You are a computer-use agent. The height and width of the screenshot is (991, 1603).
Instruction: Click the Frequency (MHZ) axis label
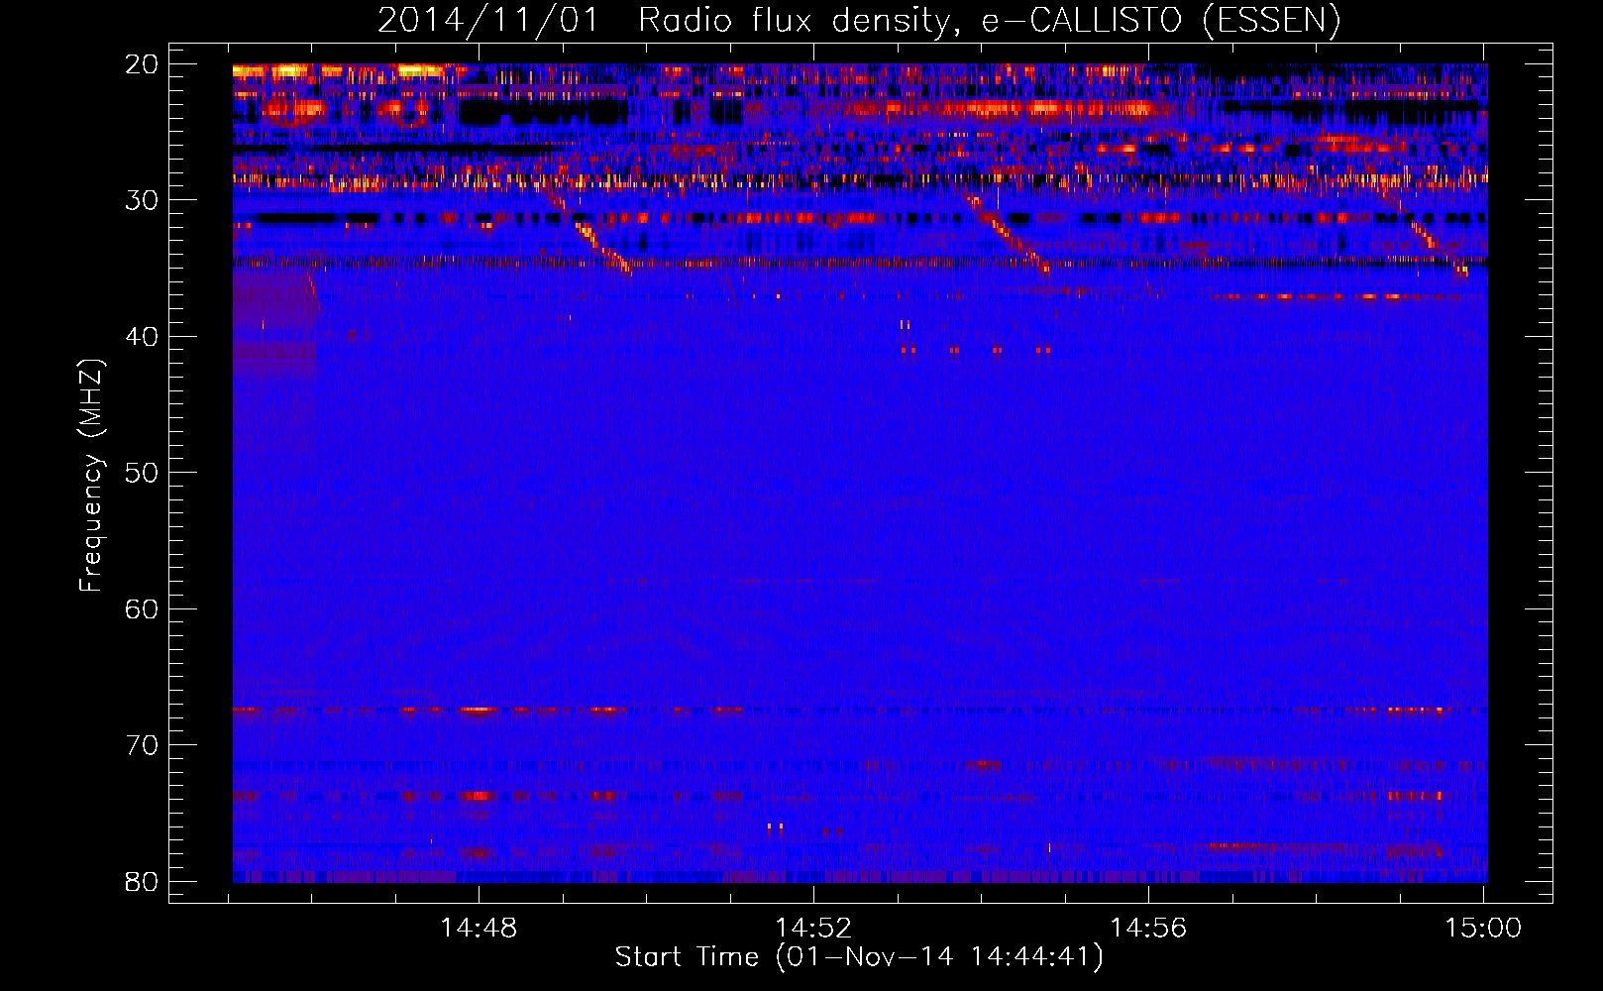tap(91, 477)
